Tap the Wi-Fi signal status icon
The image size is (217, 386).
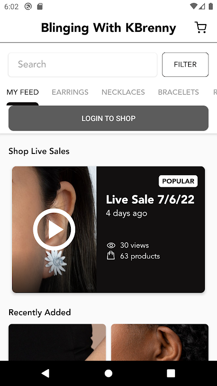194,6
